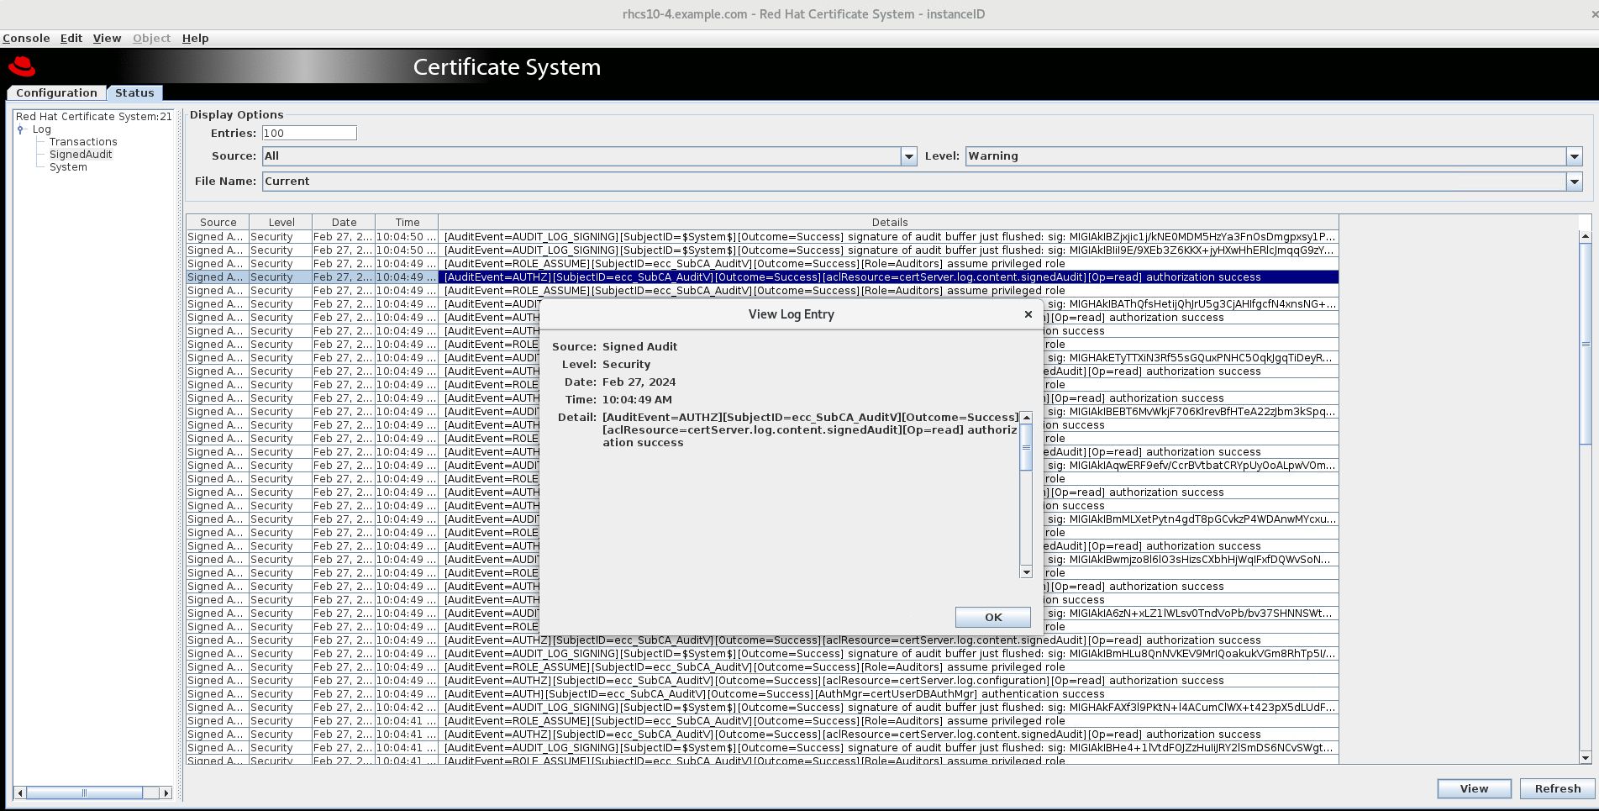The height and width of the screenshot is (811, 1599).
Task: Click the log table vertical scrollbar thumb
Action: pos(1586,344)
